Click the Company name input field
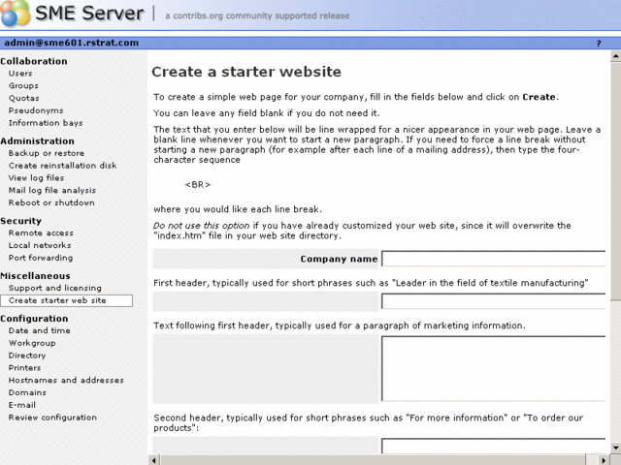Screen dimensions: 621x465 coord(494,259)
